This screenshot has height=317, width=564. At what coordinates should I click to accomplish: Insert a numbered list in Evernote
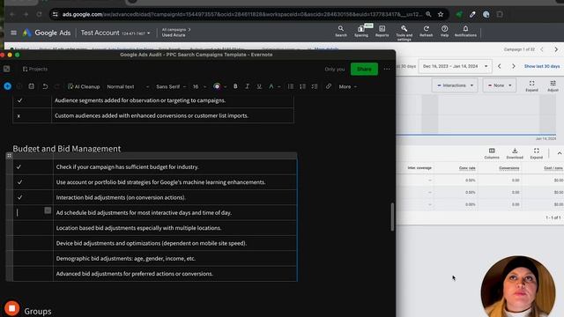(x=302, y=86)
